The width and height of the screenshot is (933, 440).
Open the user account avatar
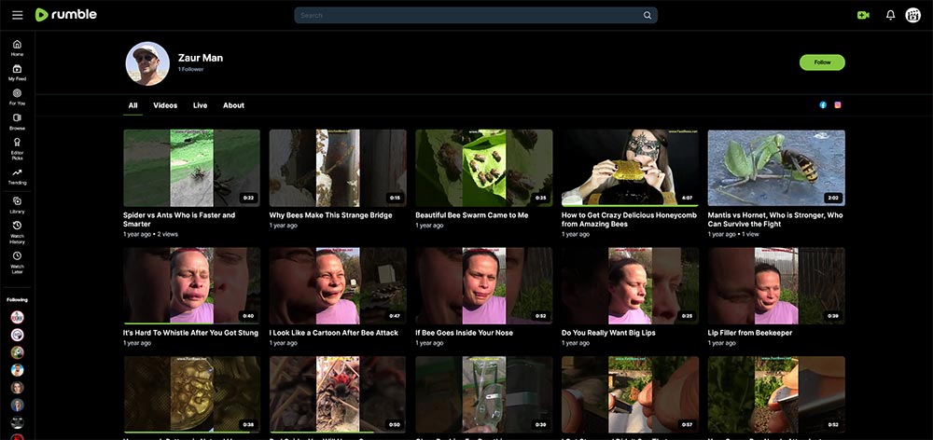912,16
